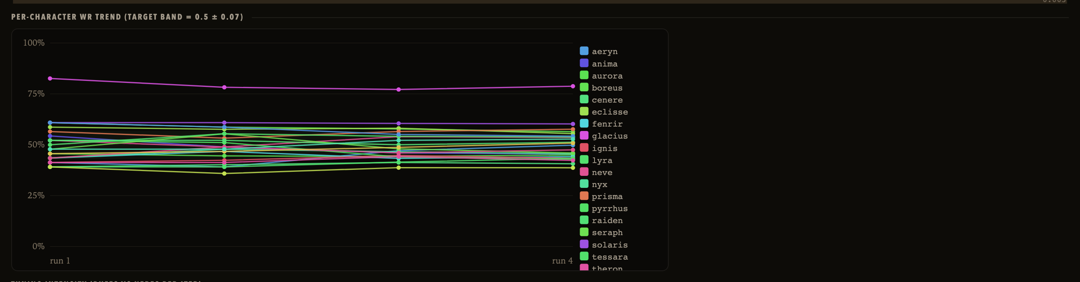Viewport: 1080px width, 282px height.
Task: Select the cenere legend label
Action: point(607,100)
